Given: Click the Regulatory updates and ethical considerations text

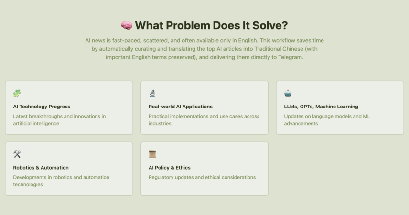Looking at the screenshot, I should [x=202, y=177].
